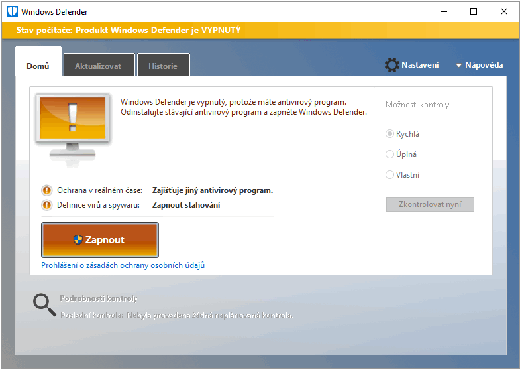The height and width of the screenshot is (370, 522).
Task: Close the Windows Defender window
Action: click(503, 12)
